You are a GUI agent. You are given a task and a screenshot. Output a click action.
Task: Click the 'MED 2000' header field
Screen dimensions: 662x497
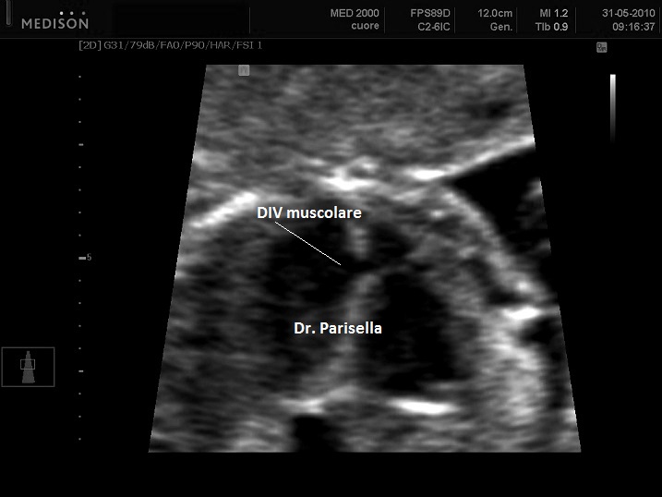pos(353,14)
